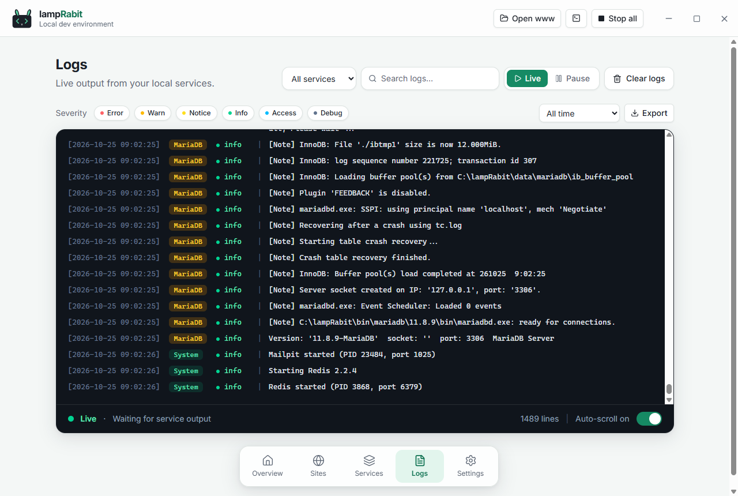Clear logs with the trash button

[x=639, y=78]
